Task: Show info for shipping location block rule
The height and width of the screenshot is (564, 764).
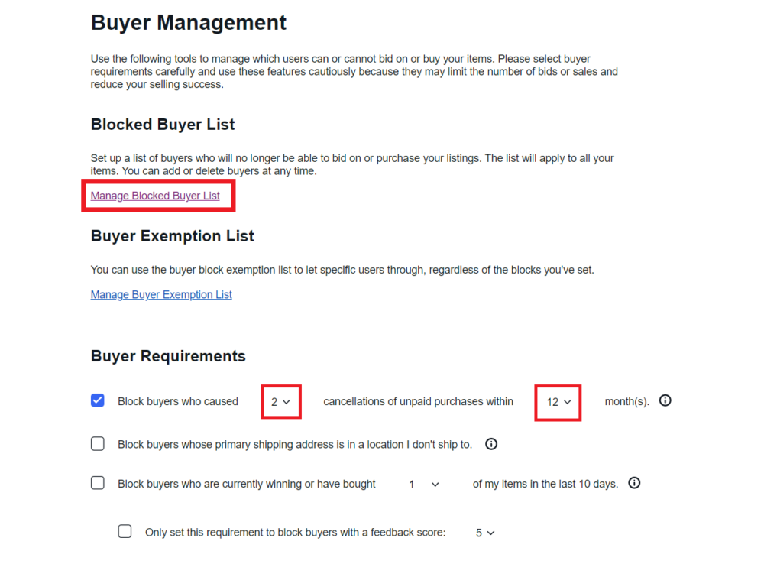Action: tap(490, 443)
